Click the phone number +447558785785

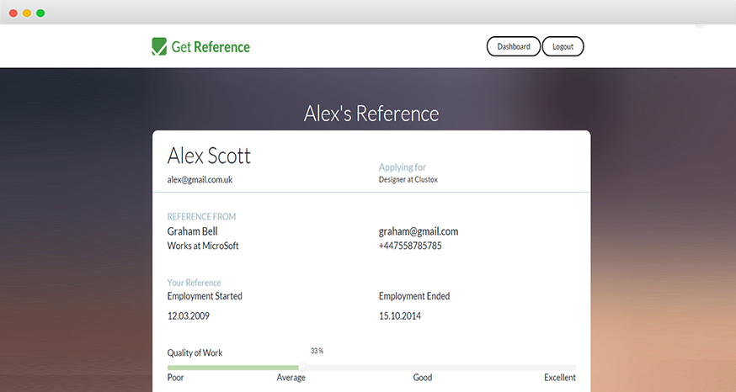[410, 246]
